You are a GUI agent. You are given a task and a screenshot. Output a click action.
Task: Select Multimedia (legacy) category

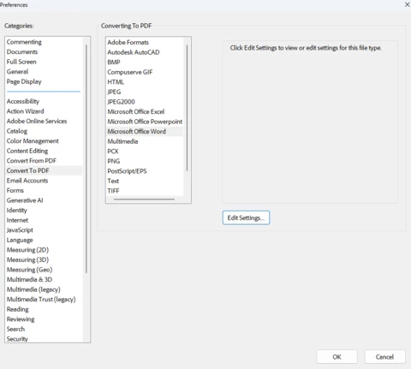pos(33,289)
